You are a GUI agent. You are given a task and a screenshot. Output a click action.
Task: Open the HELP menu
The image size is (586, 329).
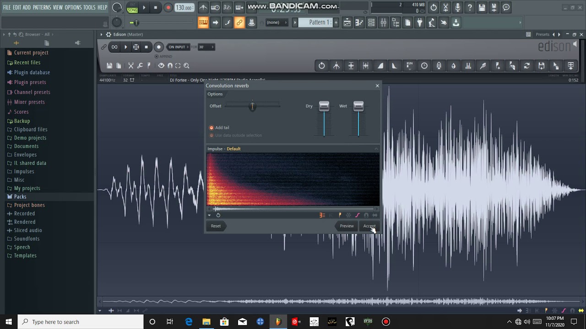pos(102,7)
